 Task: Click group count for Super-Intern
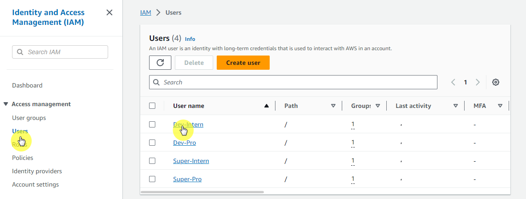coord(353,161)
